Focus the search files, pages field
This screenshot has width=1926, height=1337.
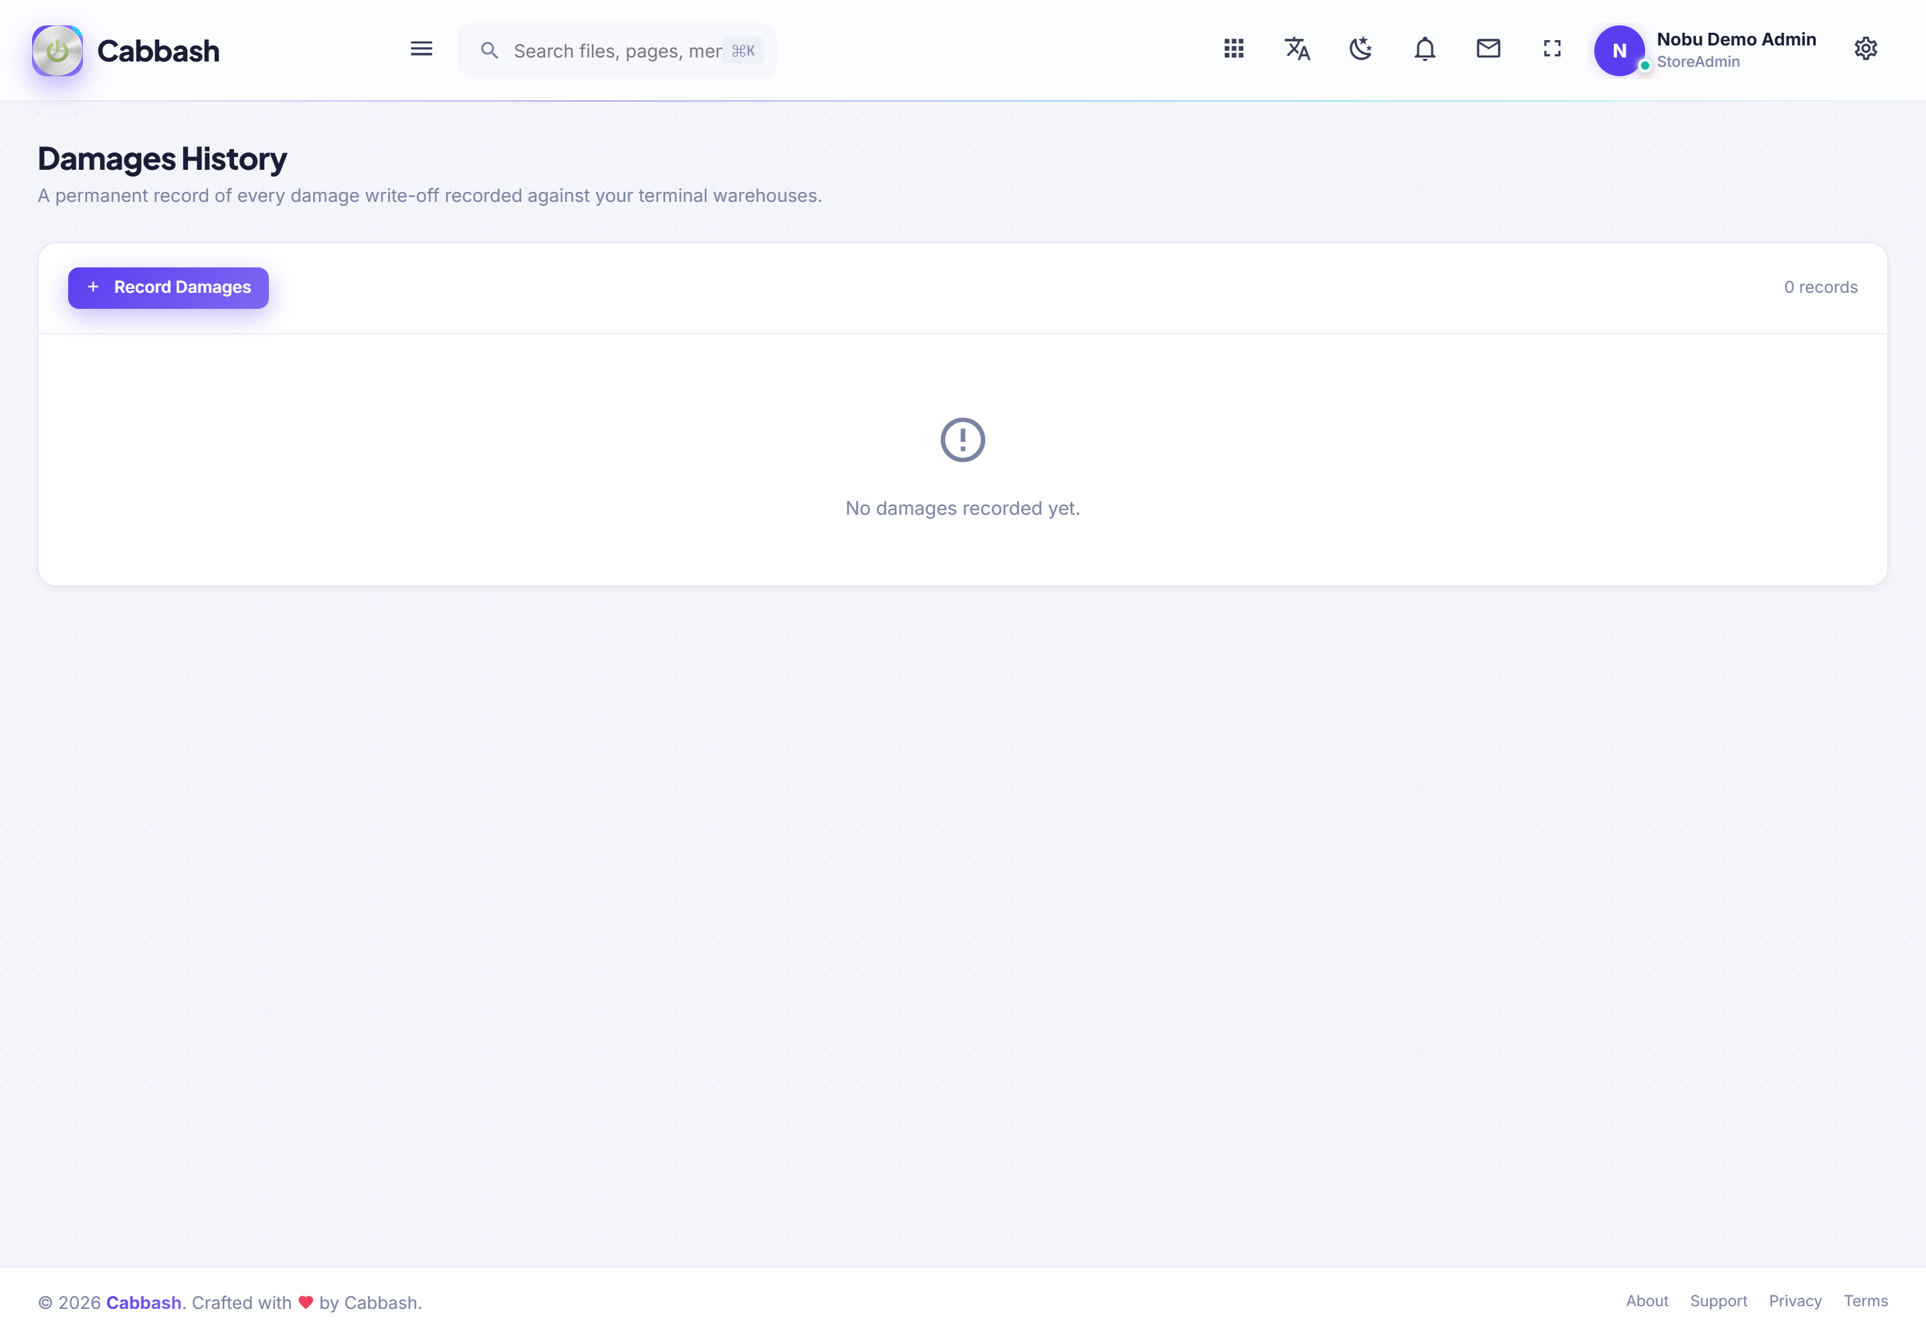coord(617,51)
